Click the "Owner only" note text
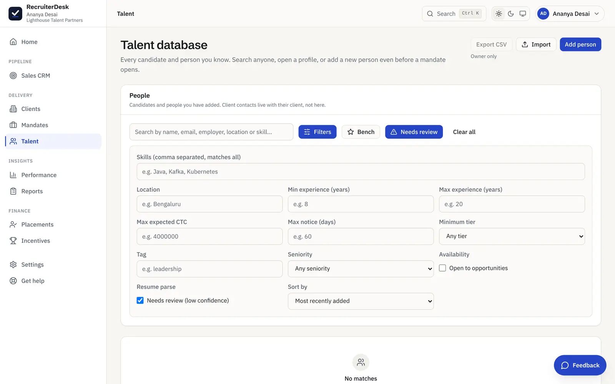The width and height of the screenshot is (615, 384). tap(484, 56)
